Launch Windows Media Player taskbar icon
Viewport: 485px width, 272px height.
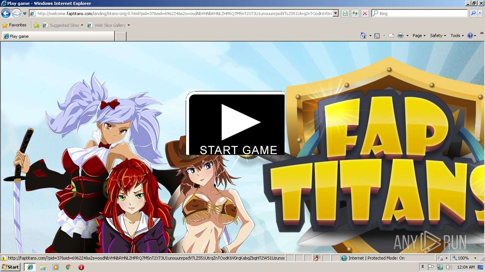tap(56, 267)
